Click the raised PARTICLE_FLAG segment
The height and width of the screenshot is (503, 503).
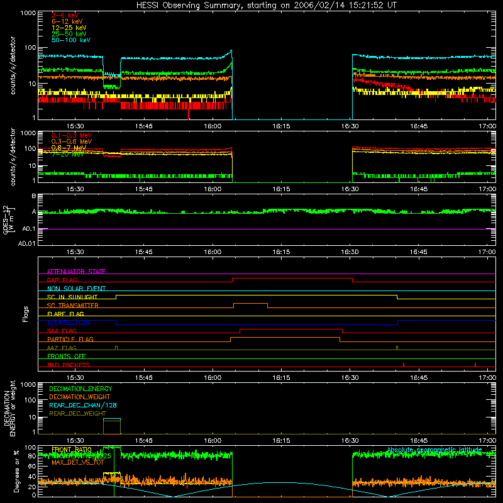pyautogui.click(x=285, y=338)
